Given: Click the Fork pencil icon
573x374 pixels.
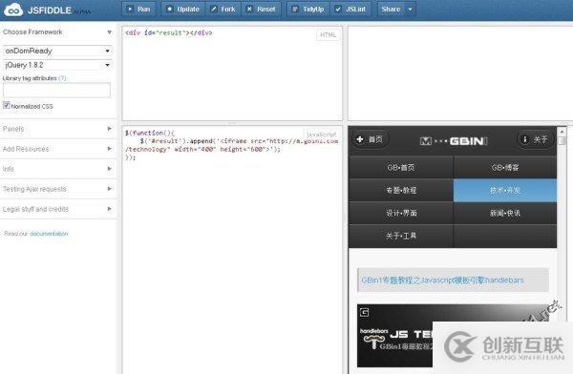Looking at the screenshot, I should [x=213, y=10].
